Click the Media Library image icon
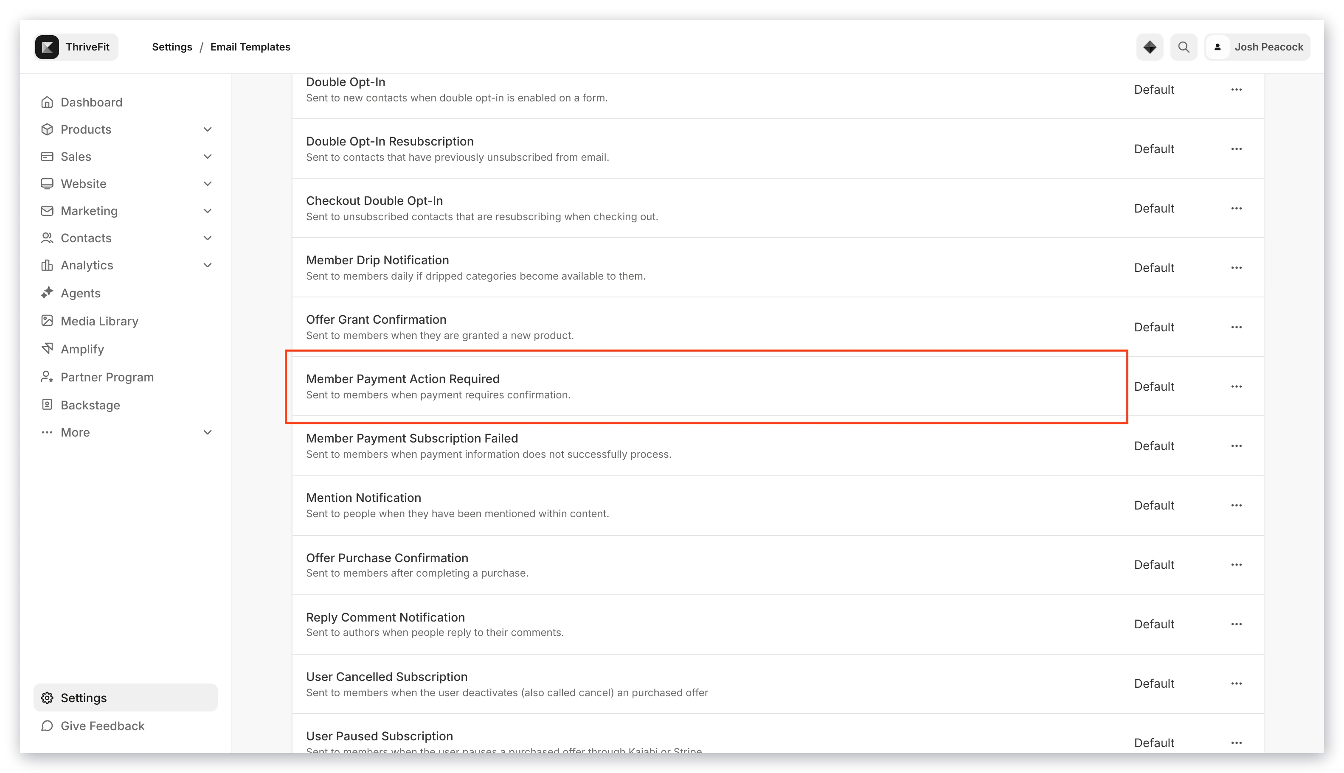Image resolution: width=1344 pixels, height=773 pixels. pos(47,321)
